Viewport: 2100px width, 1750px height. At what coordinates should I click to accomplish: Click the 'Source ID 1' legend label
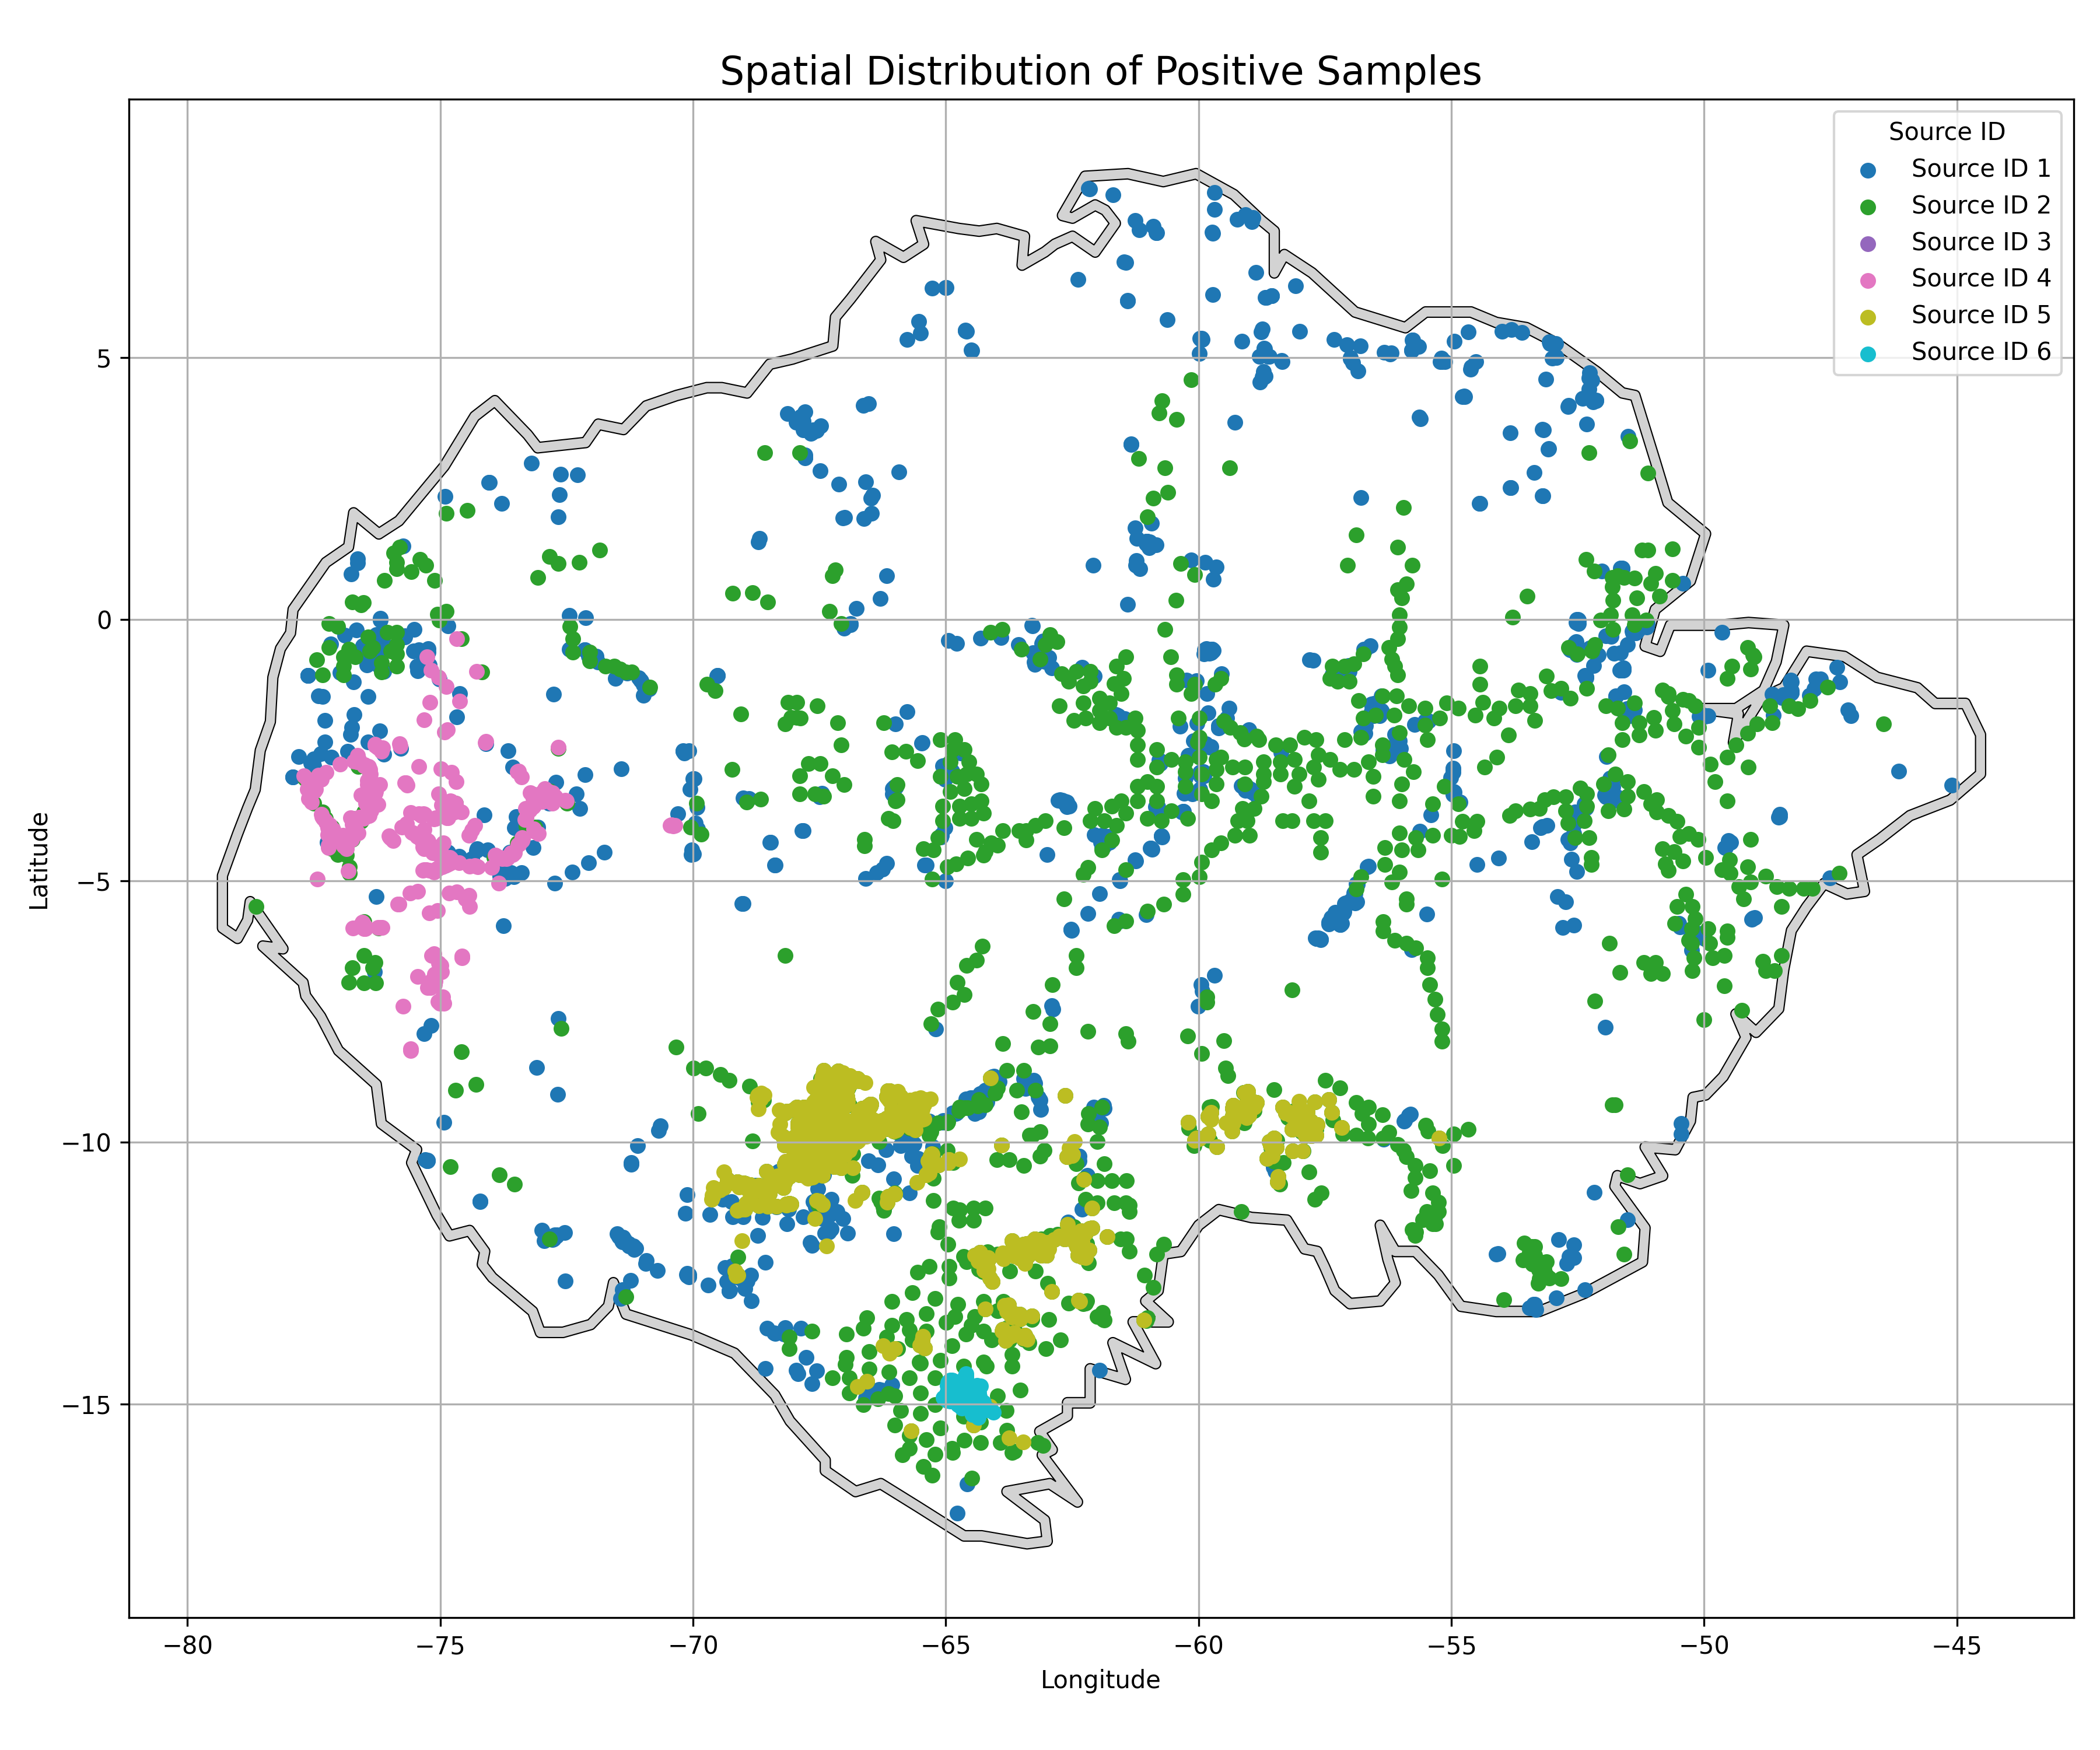pyautogui.click(x=1980, y=169)
